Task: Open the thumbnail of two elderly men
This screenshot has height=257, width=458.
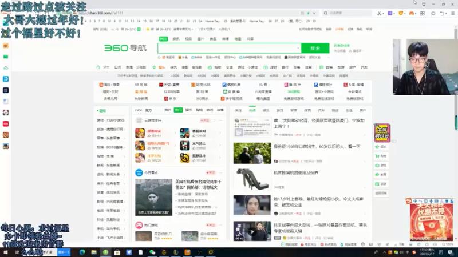Action: point(252,153)
